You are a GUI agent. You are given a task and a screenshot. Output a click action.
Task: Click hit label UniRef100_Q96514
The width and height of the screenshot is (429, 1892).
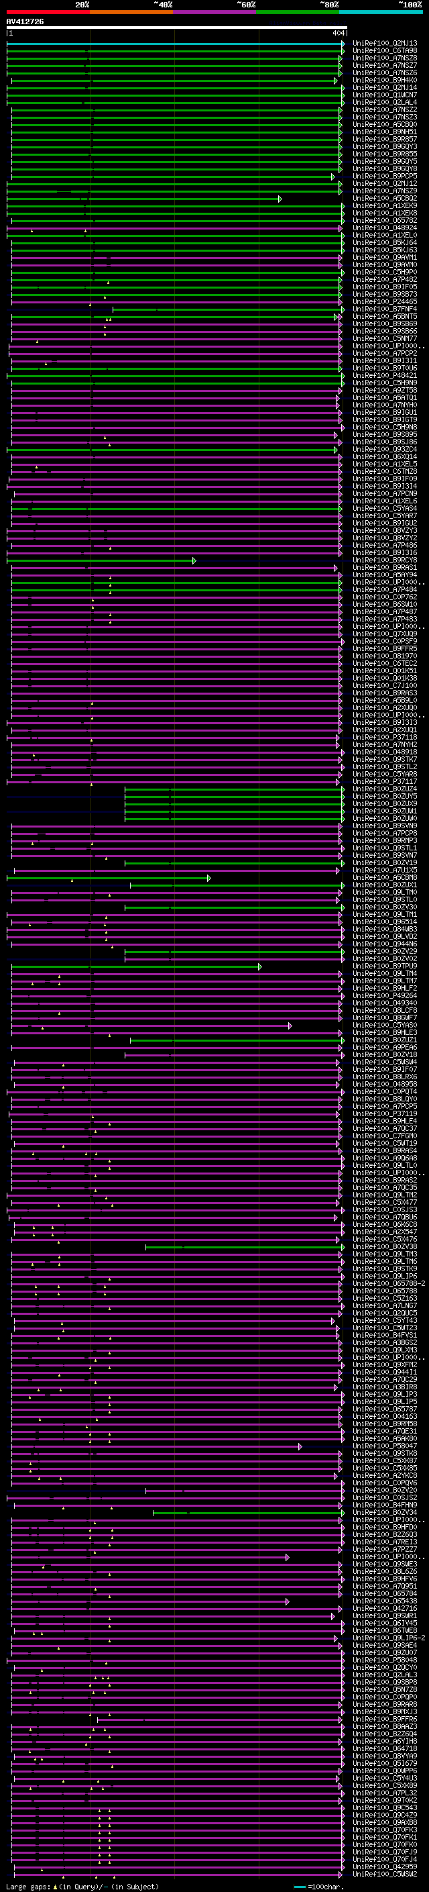point(385,922)
